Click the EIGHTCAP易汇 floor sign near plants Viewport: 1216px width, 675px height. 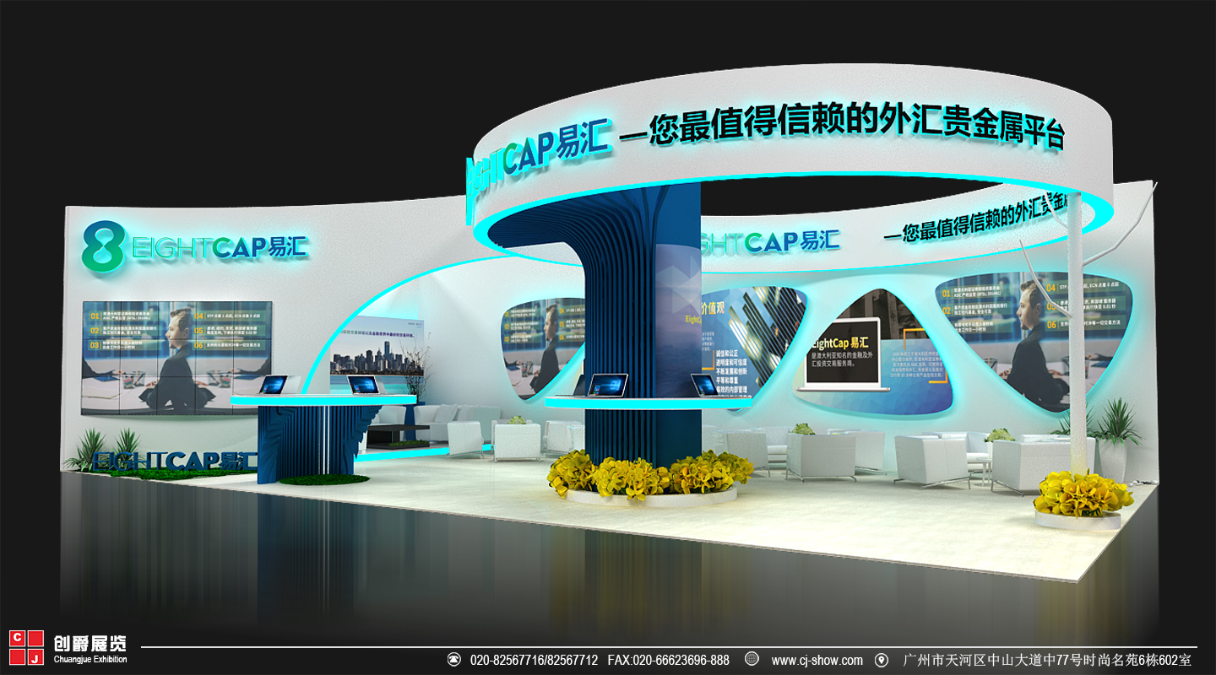[176, 462]
